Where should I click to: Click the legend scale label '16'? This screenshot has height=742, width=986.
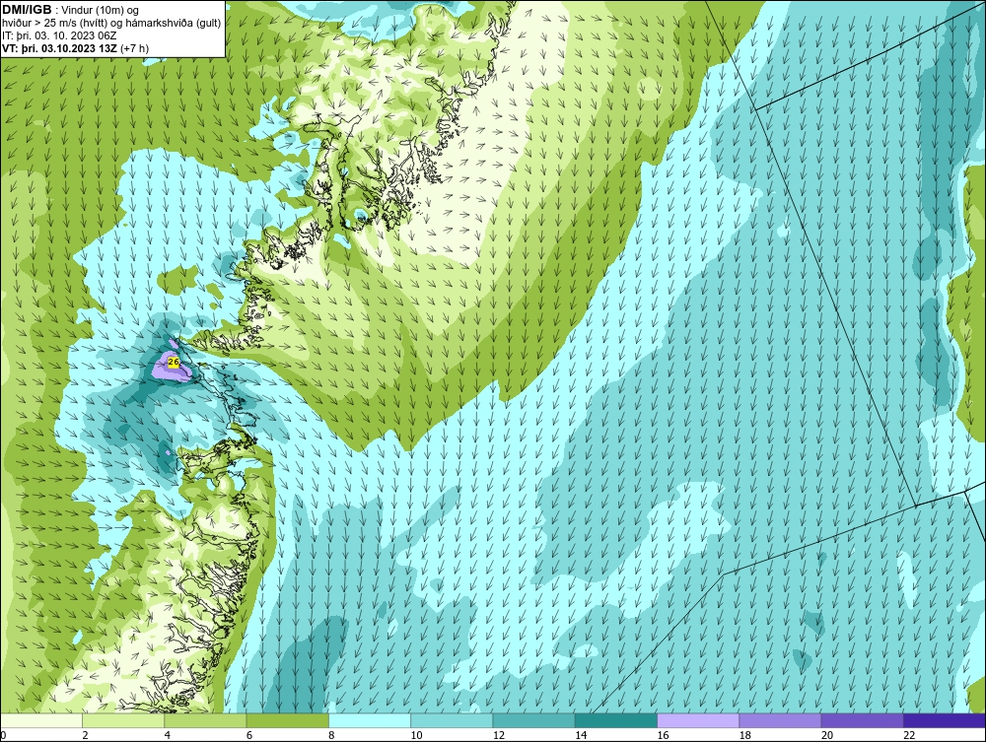[663, 736]
